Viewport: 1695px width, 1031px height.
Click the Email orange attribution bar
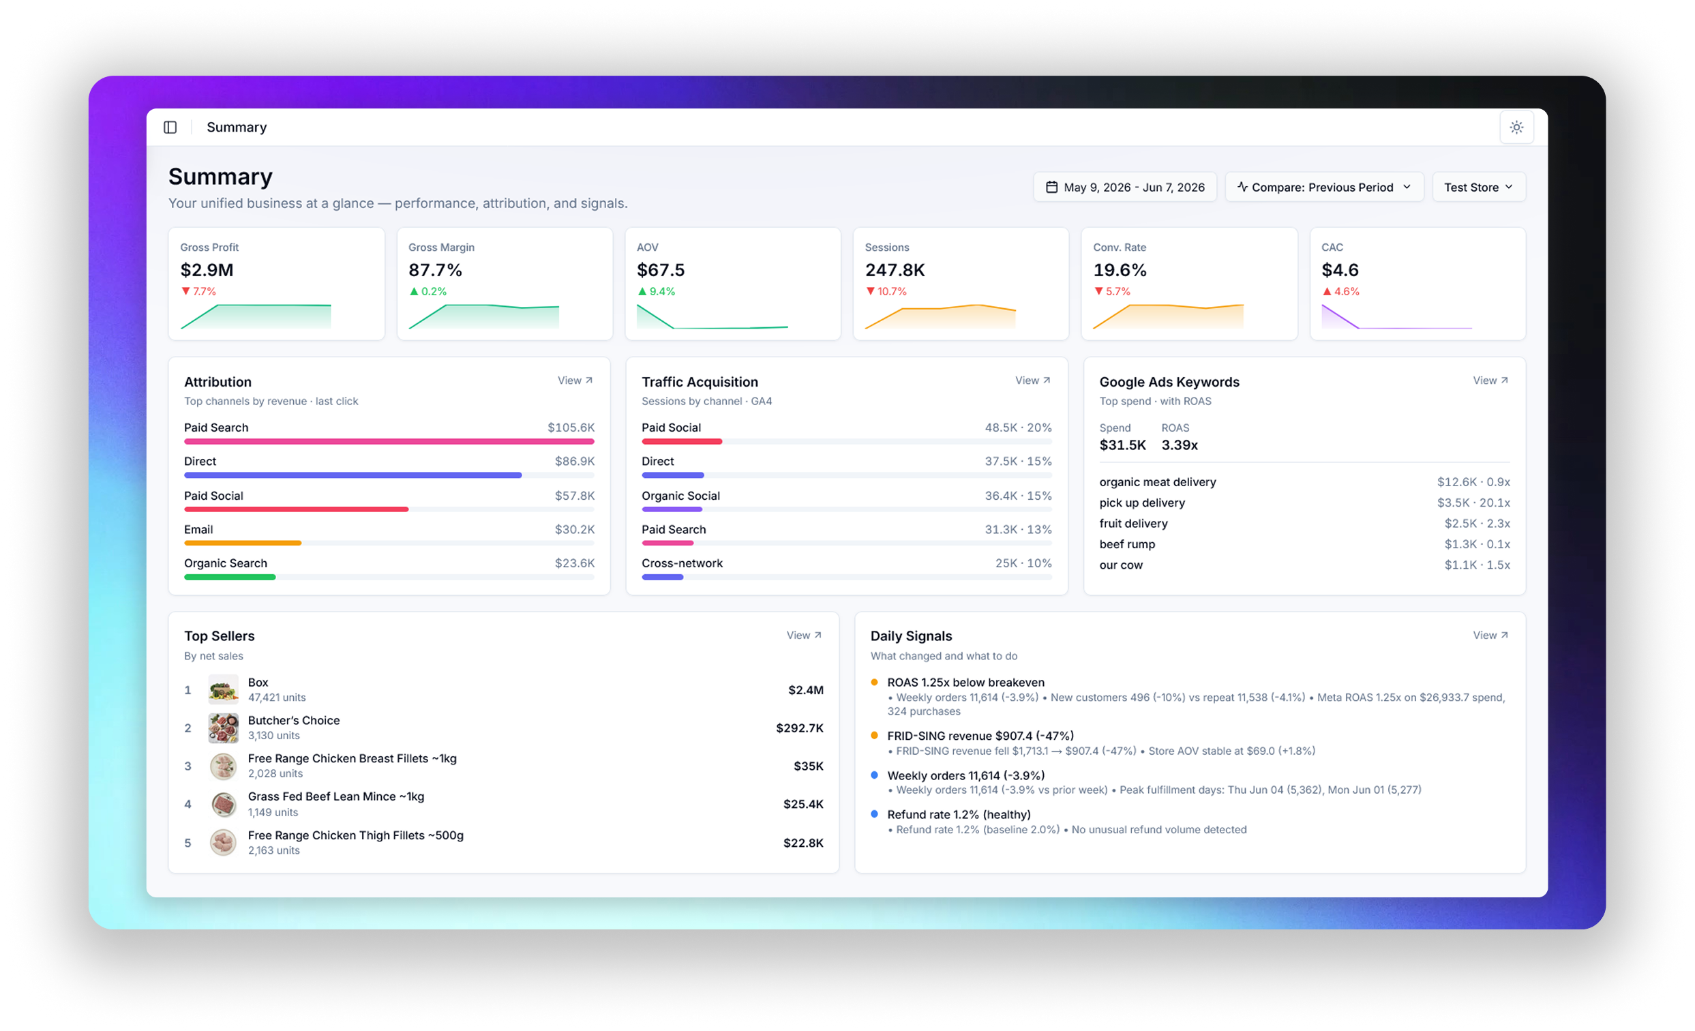pos(242,543)
